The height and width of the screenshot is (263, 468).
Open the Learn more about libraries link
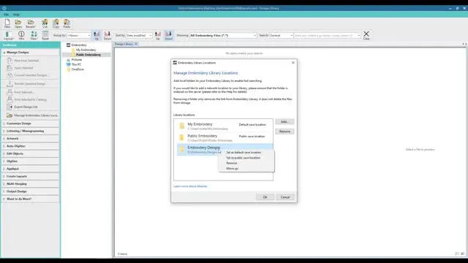tap(190, 186)
